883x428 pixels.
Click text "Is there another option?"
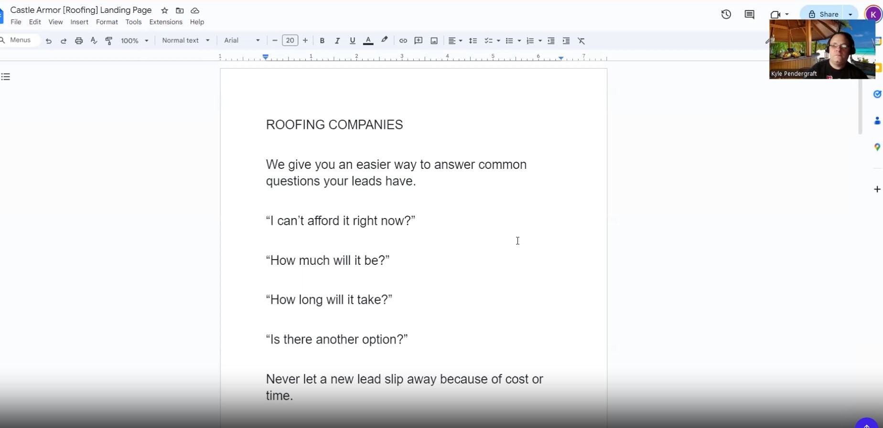pyautogui.click(x=337, y=340)
